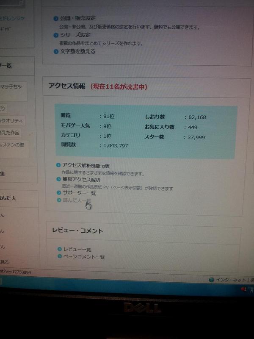
Task: Click bullet icon beside 文字数を数える
Action: point(56,52)
